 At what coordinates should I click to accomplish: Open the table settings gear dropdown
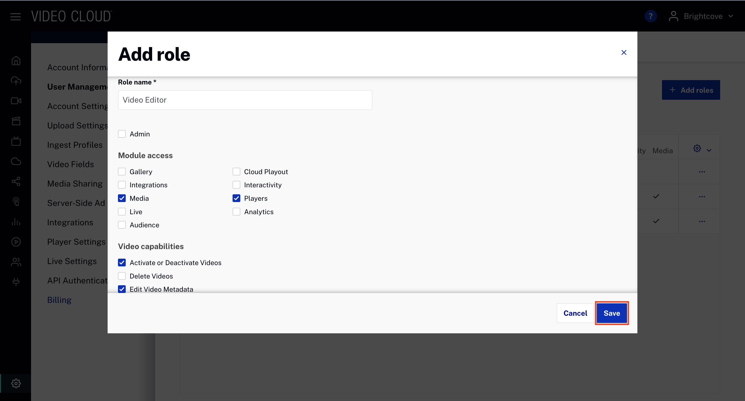[x=702, y=149]
